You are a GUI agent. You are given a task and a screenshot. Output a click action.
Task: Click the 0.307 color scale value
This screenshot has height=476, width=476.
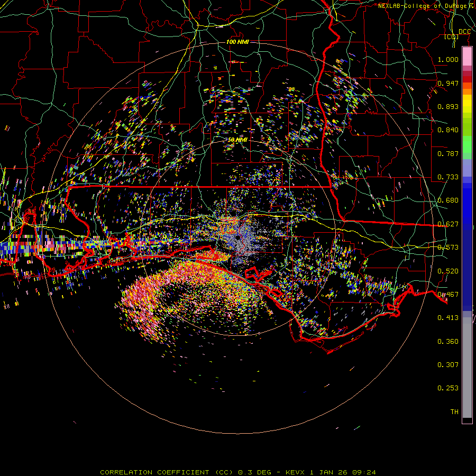[448, 364]
